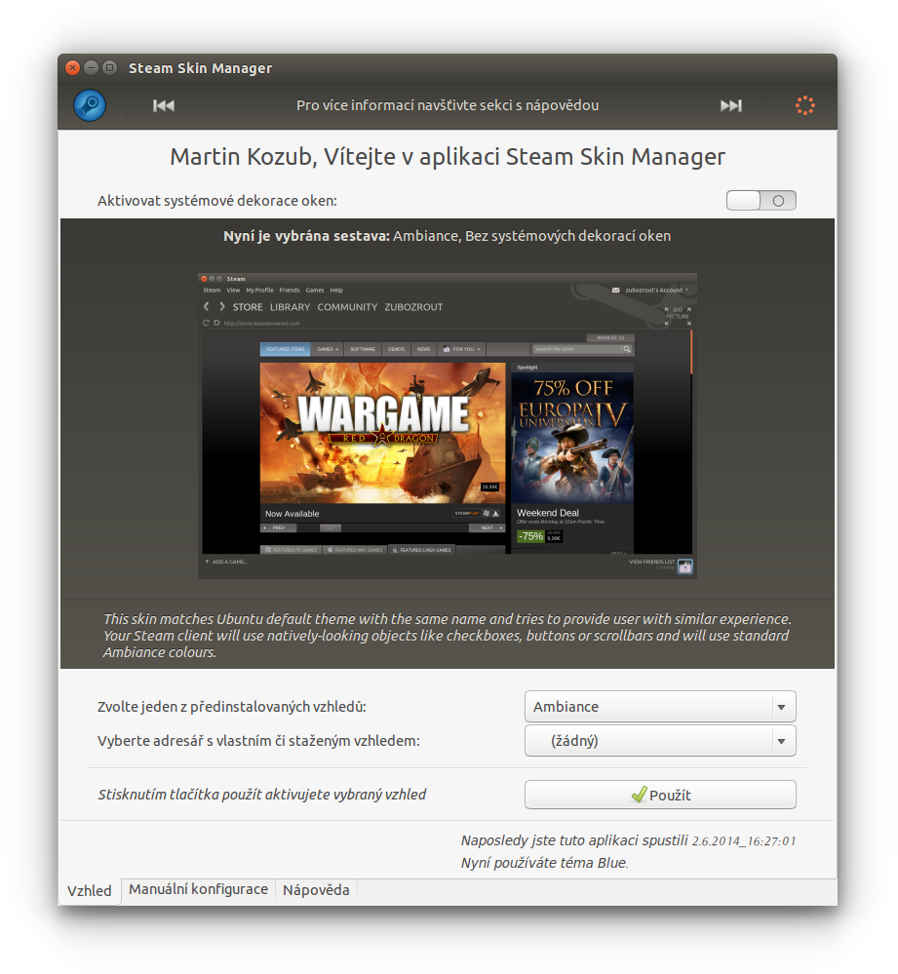Click the Nyní je vybrána sestava status bar
The image size is (898, 974).
coord(449,235)
